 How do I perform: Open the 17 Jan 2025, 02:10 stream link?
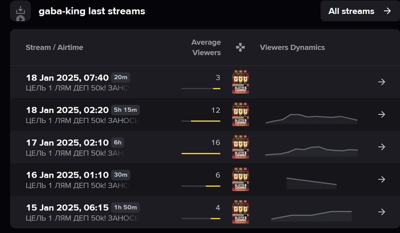[x=68, y=142]
